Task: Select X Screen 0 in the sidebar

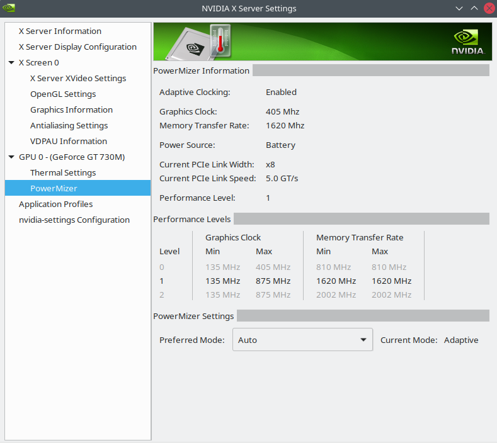Action: click(38, 63)
